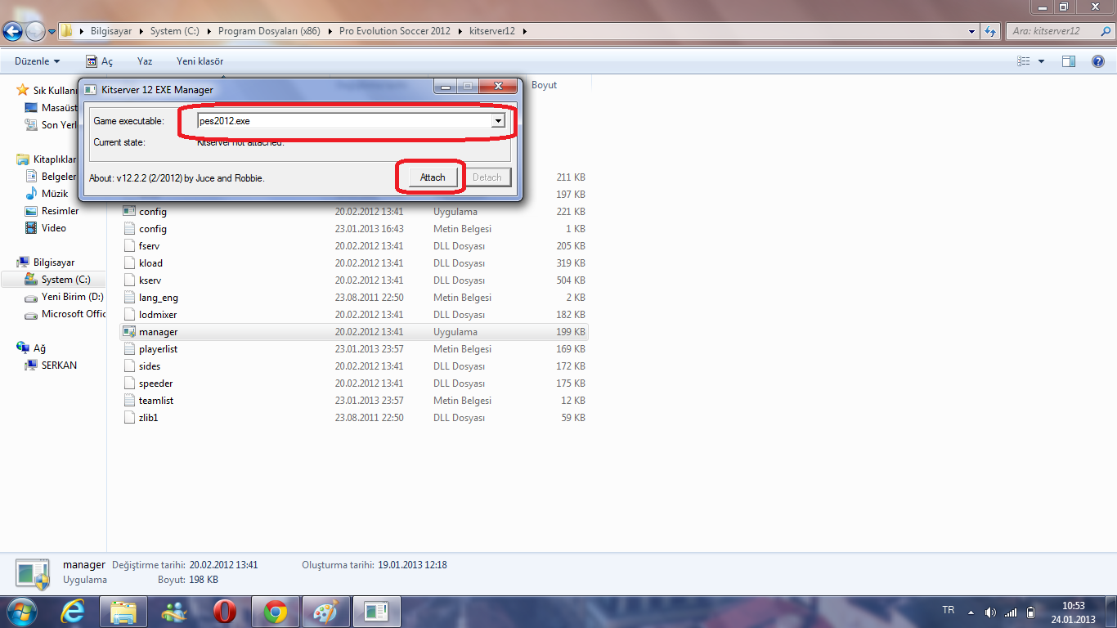Click the Attach button in Kitserver manager
The height and width of the screenshot is (628, 1117).
(433, 177)
